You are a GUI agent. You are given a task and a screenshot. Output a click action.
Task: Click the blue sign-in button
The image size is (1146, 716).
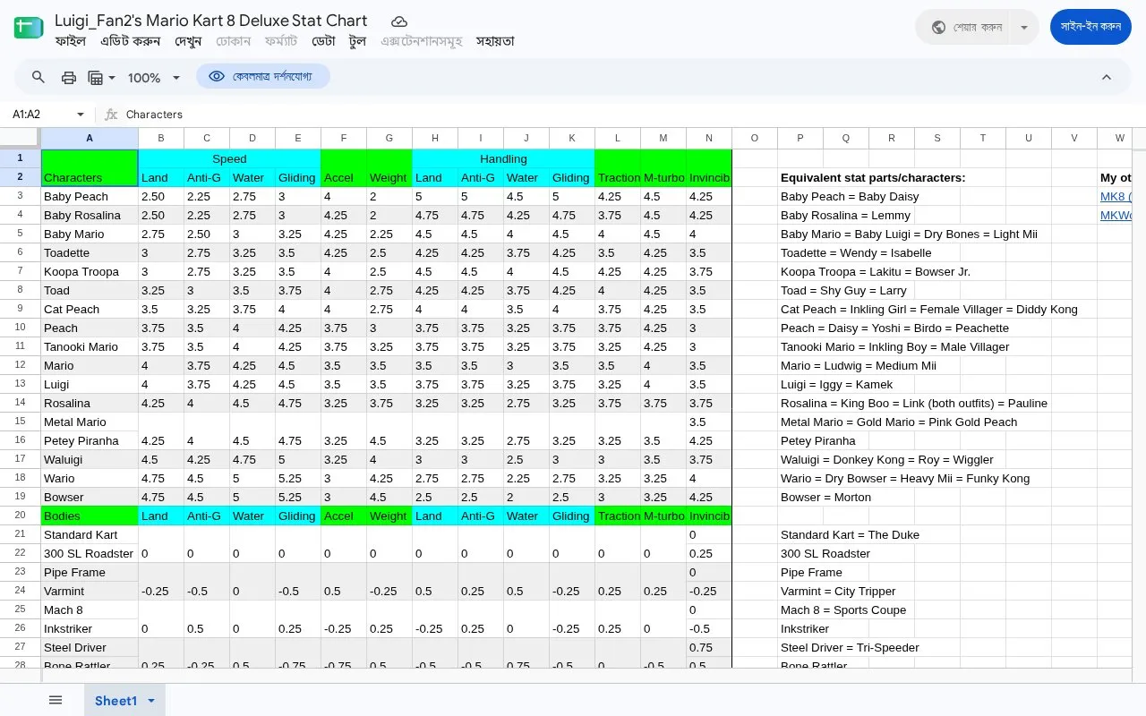(x=1090, y=27)
